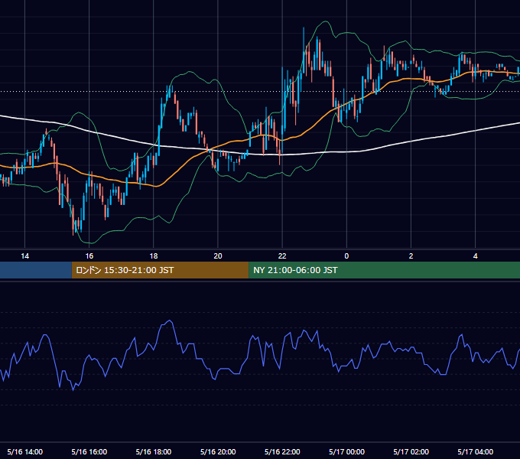Click the 5/16 14:00 date label
The image size is (520, 459).
point(25,451)
